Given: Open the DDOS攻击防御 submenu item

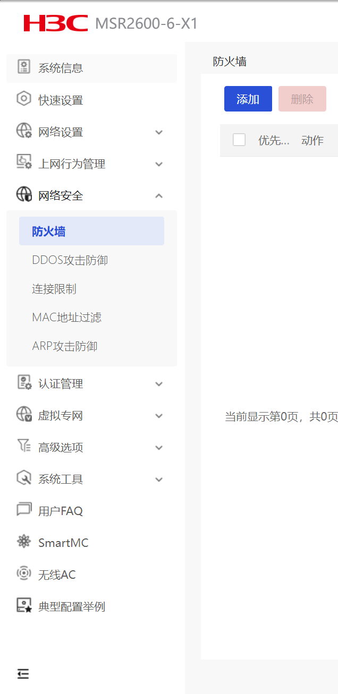Looking at the screenshot, I should (70, 260).
